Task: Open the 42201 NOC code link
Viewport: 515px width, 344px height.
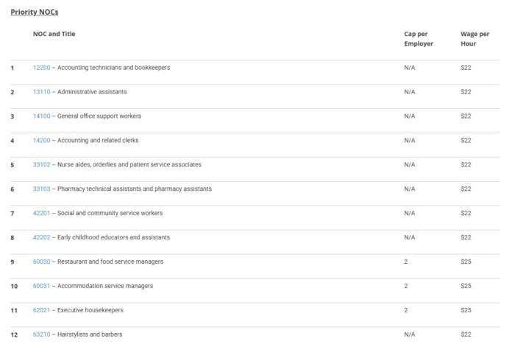Action: tap(41, 214)
